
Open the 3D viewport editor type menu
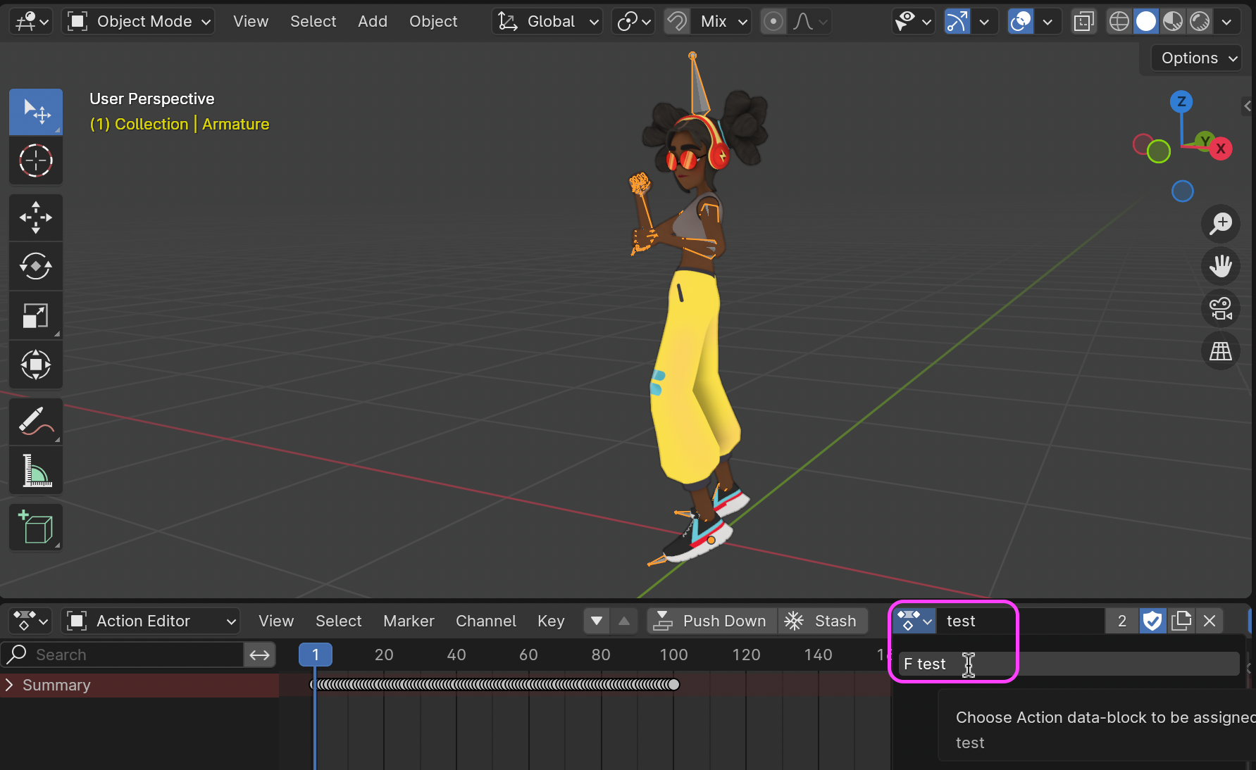32,22
